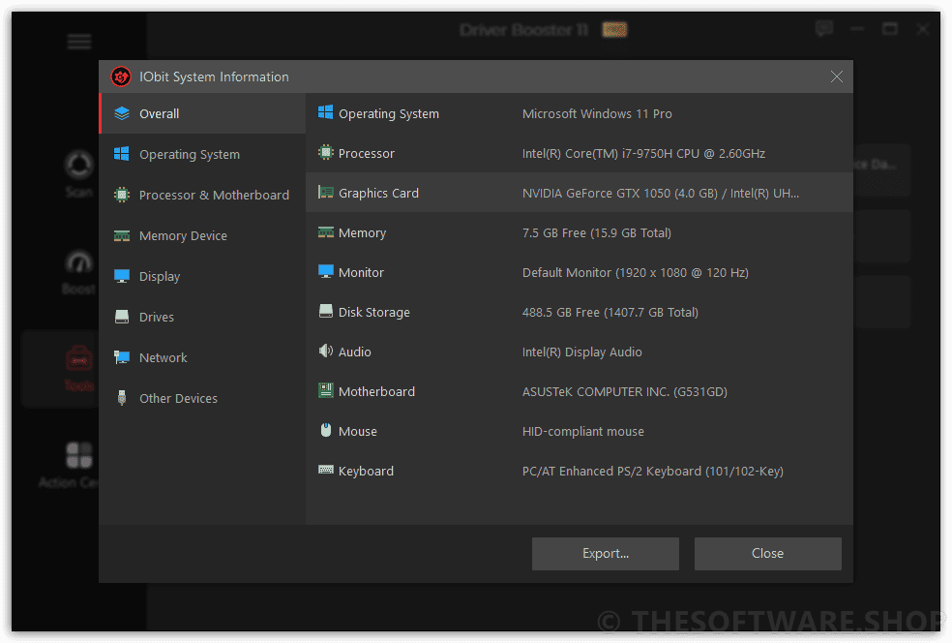Select the PC/AT Enhanced PS/2 Keyboard value
952x643 pixels.
tap(653, 471)
